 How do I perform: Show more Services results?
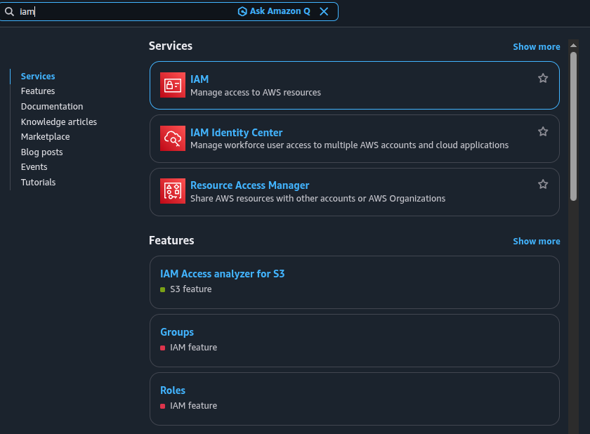tap(537, 47)
